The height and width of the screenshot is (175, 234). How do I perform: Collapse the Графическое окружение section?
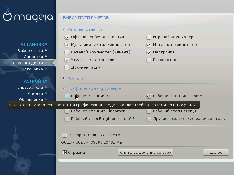64,88
